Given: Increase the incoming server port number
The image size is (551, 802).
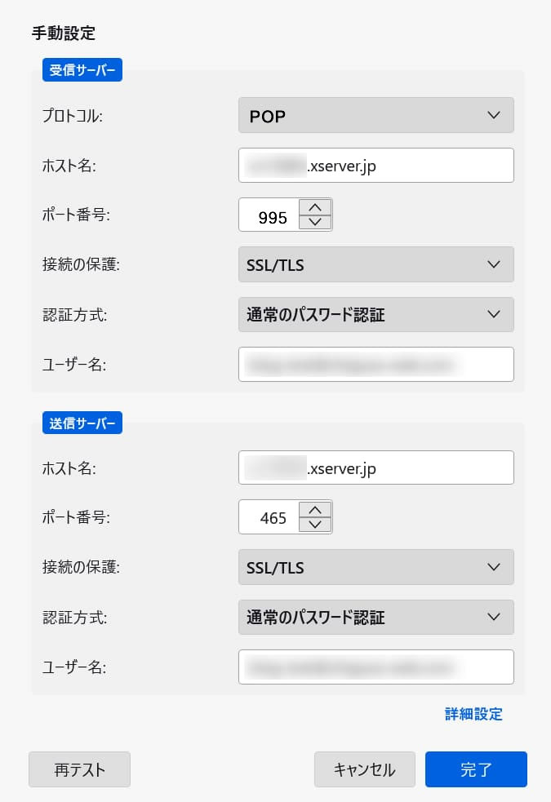Looking at the screenshot, I should (315, 207).
